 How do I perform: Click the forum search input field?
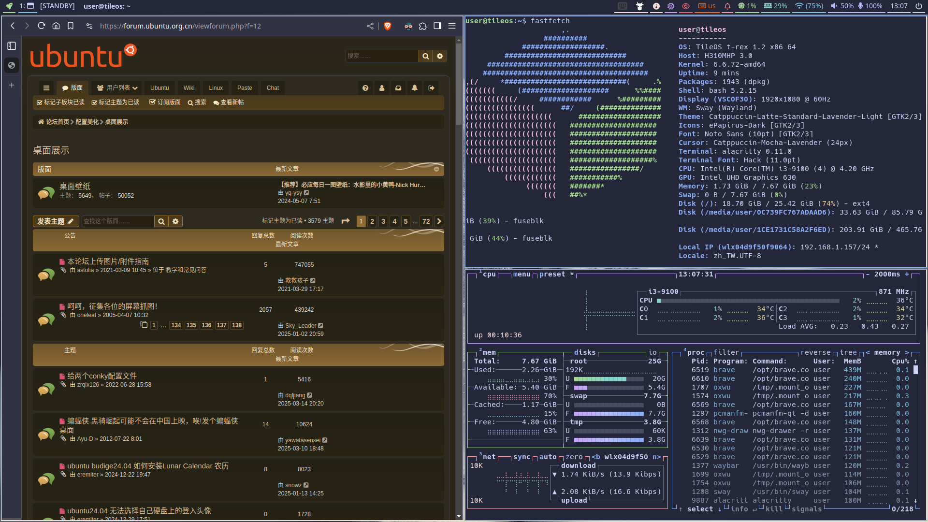coord(382,56)
